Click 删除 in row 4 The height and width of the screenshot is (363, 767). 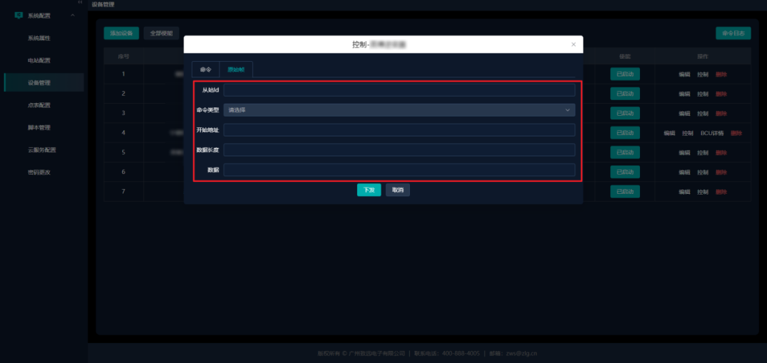(x=736, y=133)
